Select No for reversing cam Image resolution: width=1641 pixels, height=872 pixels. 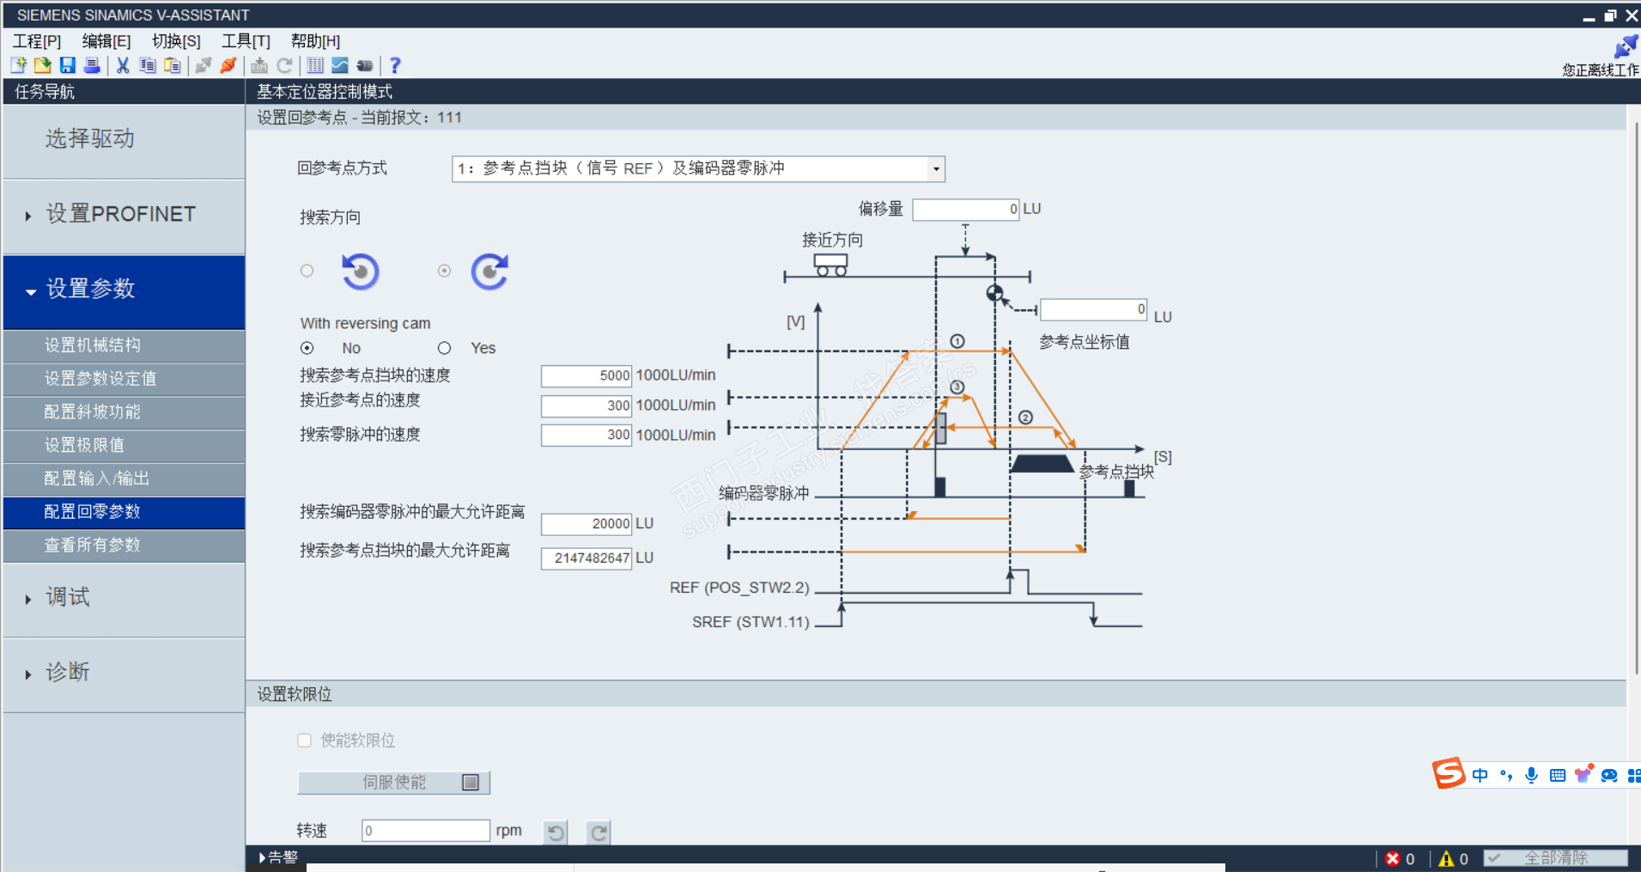tap(307, 348)
